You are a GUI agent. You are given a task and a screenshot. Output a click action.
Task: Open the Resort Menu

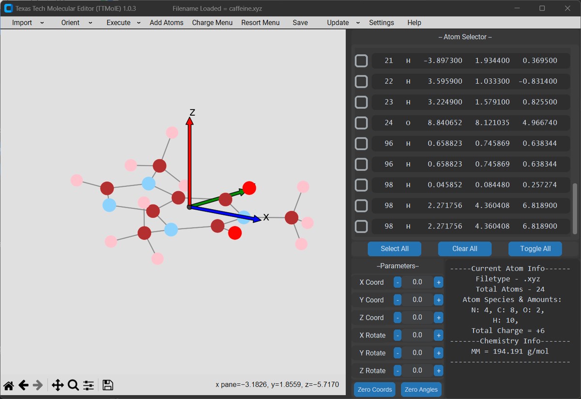point(260,23)
